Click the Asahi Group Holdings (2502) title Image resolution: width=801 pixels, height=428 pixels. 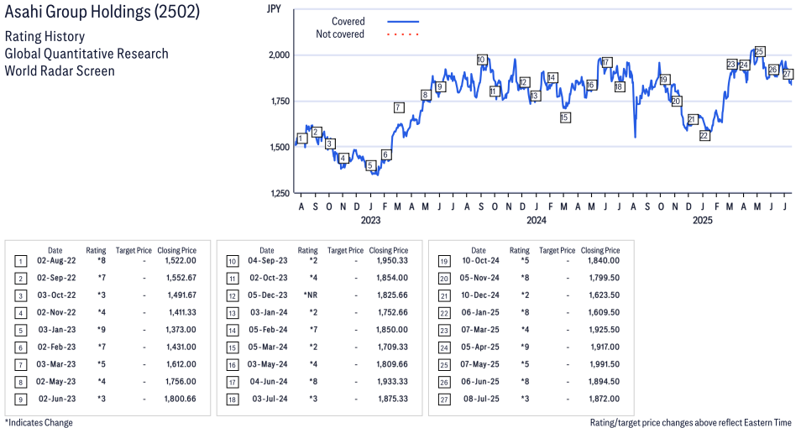102,12
